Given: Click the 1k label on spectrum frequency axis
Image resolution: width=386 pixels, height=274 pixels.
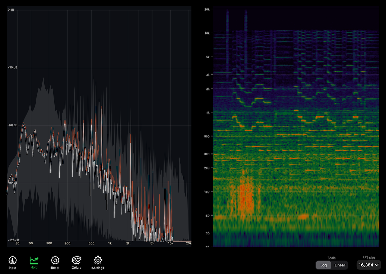Looking at the screenshot, I should point(110,243).
